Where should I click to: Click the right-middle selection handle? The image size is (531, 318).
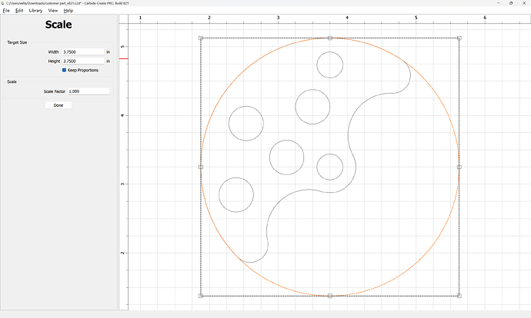click(459, 167)
